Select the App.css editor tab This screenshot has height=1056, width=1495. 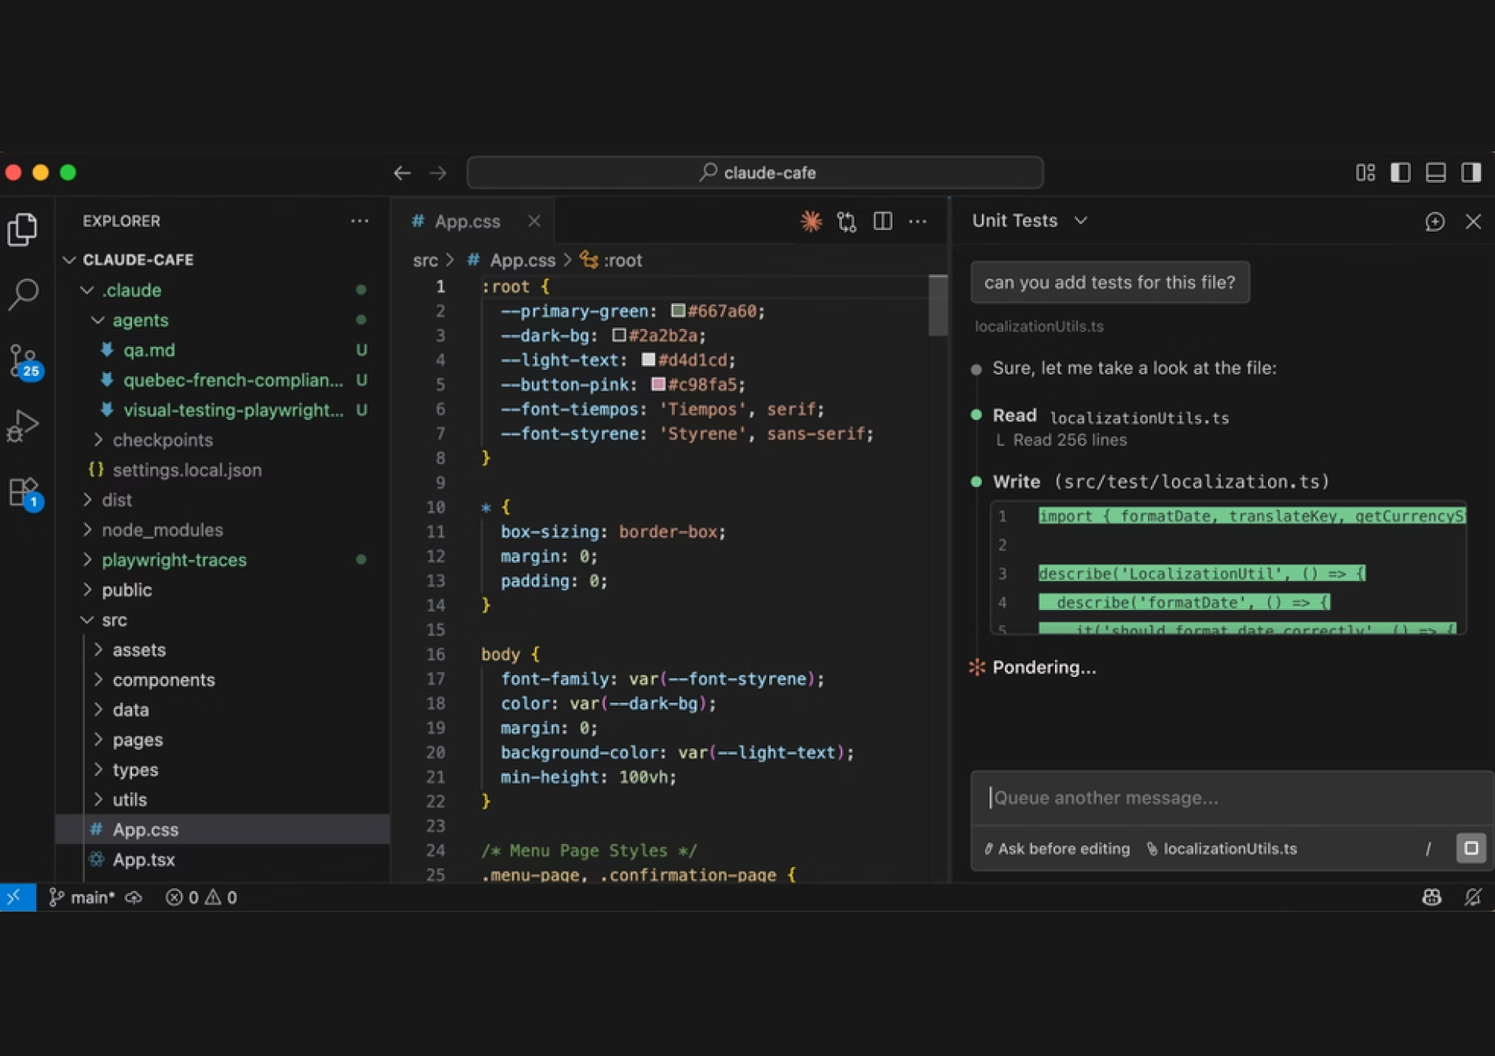click(467, 221)
